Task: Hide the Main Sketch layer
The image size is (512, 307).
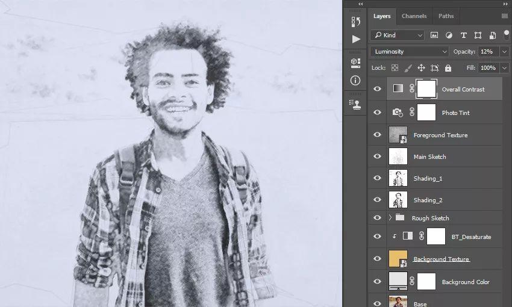Action: (x=378, y=156)
